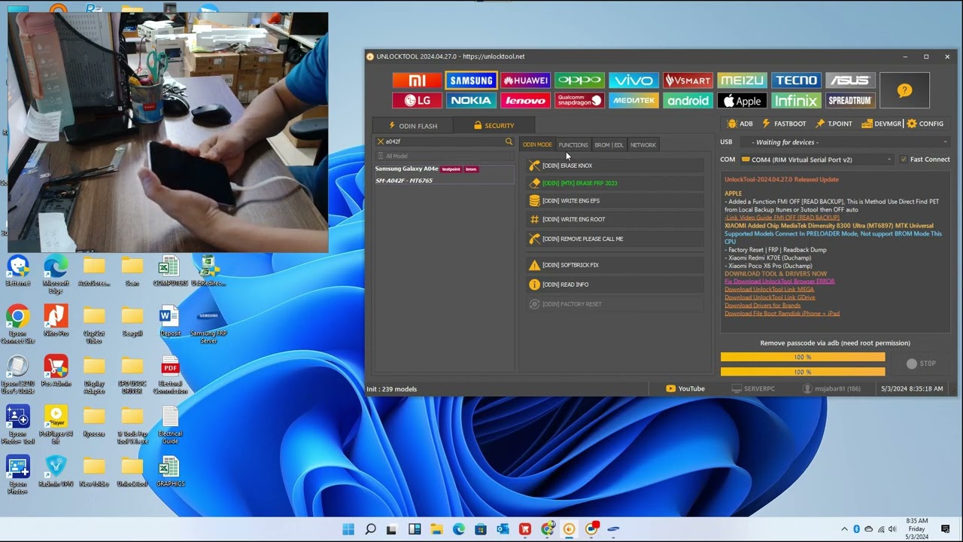Pick the LG brand logo
The height and width of the screenshot is (542, 963).
click(417, 100)
